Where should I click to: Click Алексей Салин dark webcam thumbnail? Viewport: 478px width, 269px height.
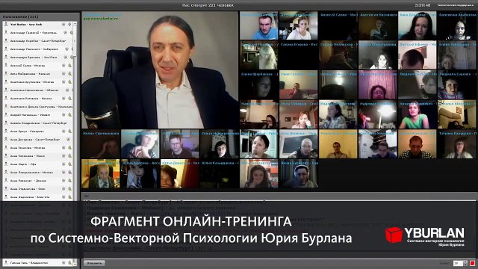[338, 25]
